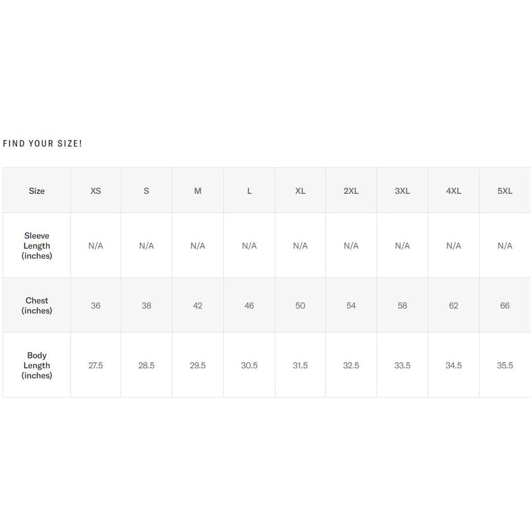
Task: Click the "FIND YOUR SIZE!" heading
Action: click(x=43, y=143)
